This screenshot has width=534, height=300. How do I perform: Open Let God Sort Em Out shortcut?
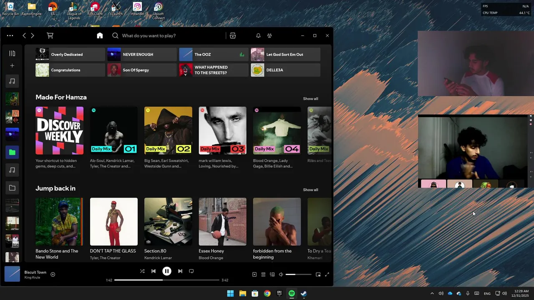(285, 55)
